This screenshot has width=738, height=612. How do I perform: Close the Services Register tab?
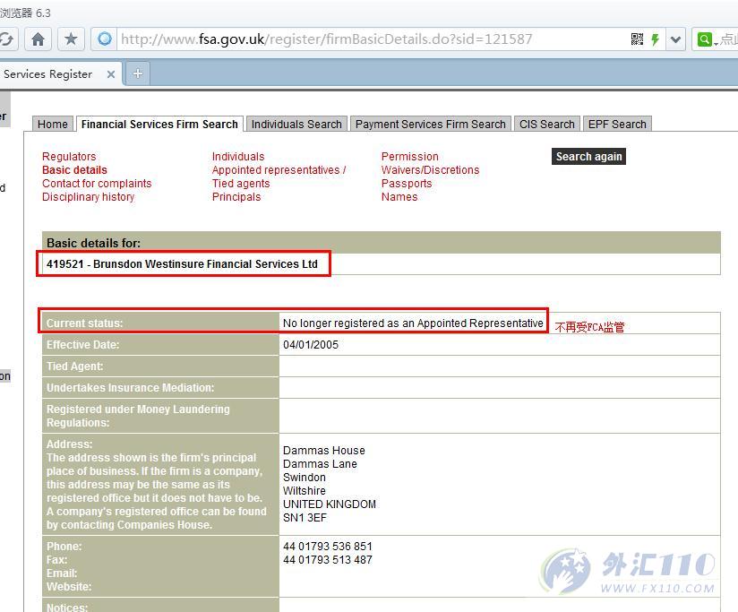click(x=110, y=73)
